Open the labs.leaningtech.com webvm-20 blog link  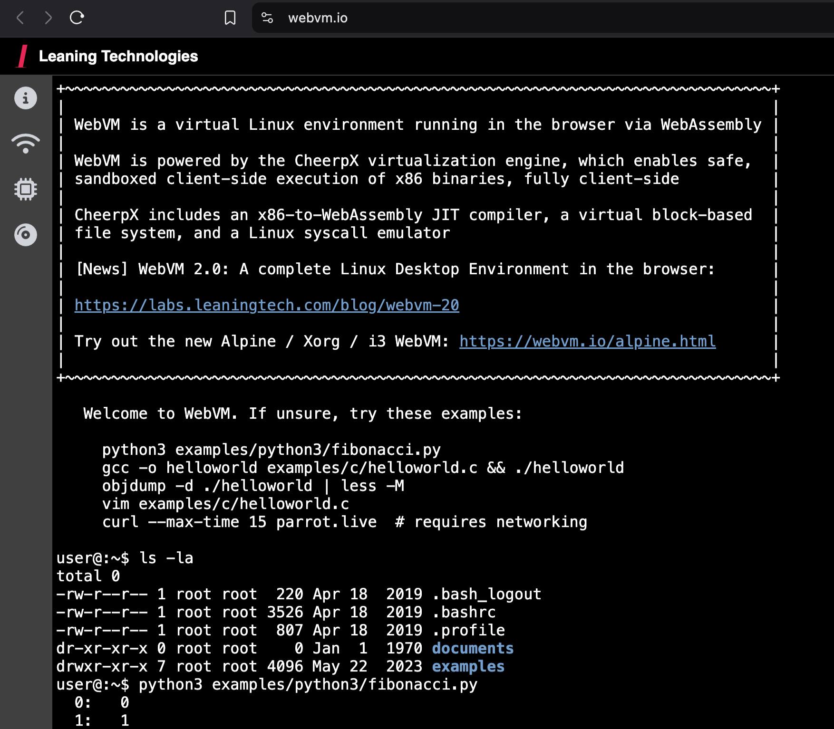pyautogui.click(x=267, y=305)
